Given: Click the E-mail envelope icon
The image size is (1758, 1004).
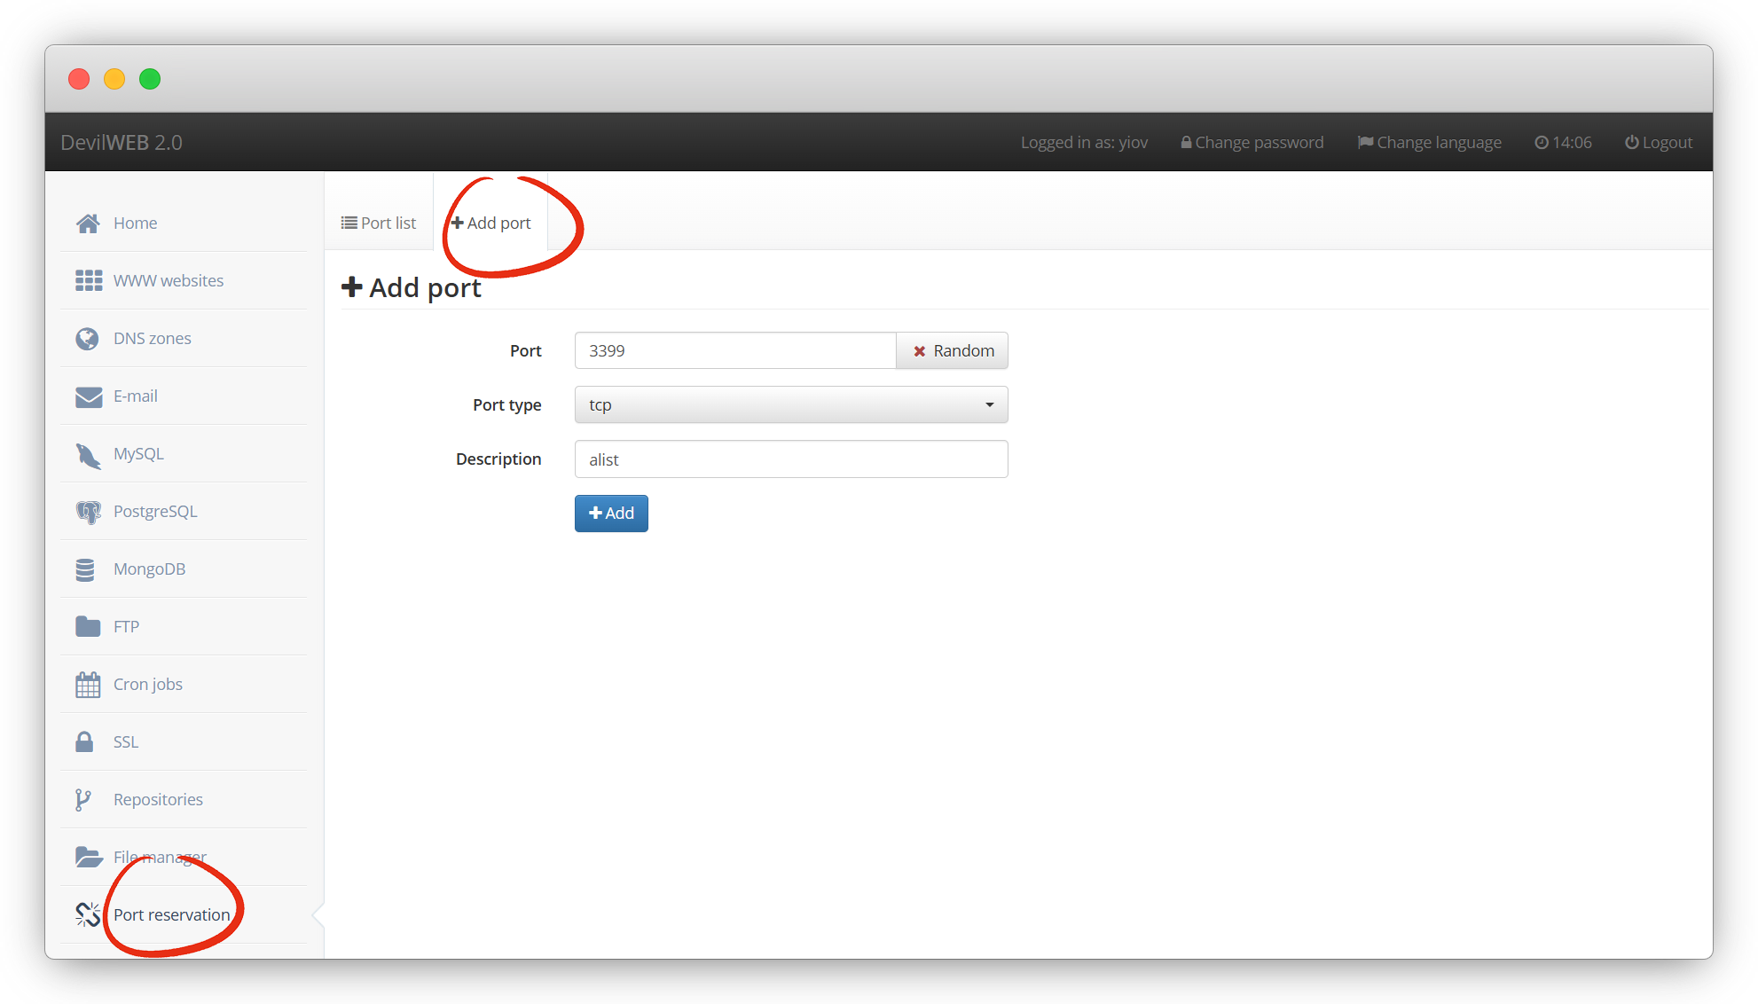Looking at the screenshot, I should click(x=88, y=396).
